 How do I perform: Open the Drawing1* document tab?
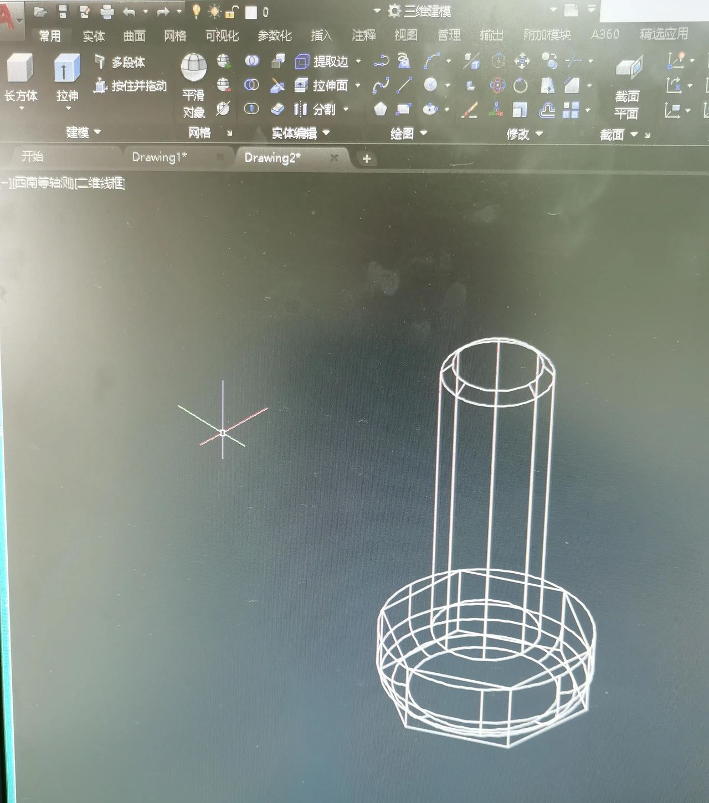[160, 158]
